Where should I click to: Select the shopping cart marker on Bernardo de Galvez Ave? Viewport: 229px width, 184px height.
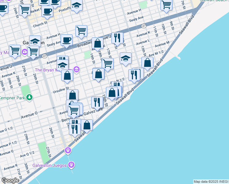[x=74, y=111]
